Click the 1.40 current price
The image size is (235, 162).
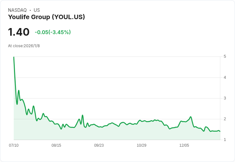(x=19, y=32)
